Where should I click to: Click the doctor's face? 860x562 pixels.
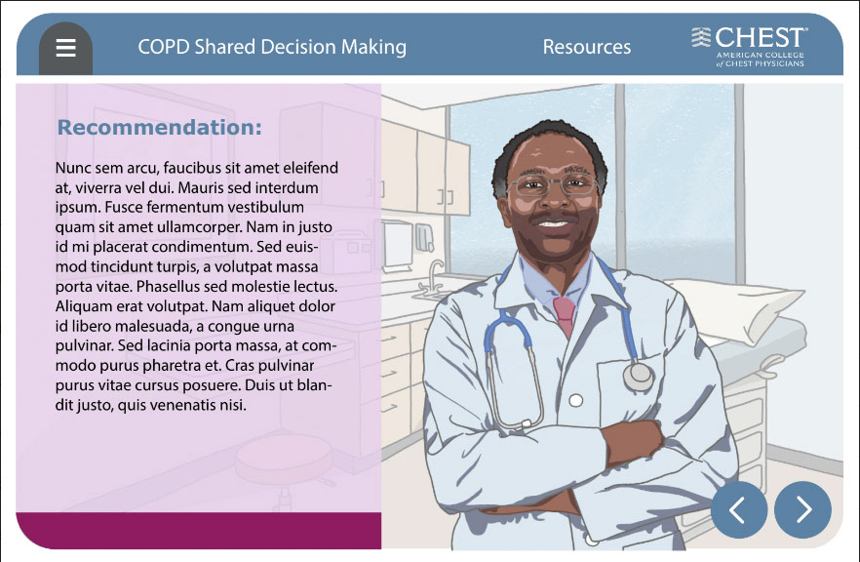(x=551, y=200)
